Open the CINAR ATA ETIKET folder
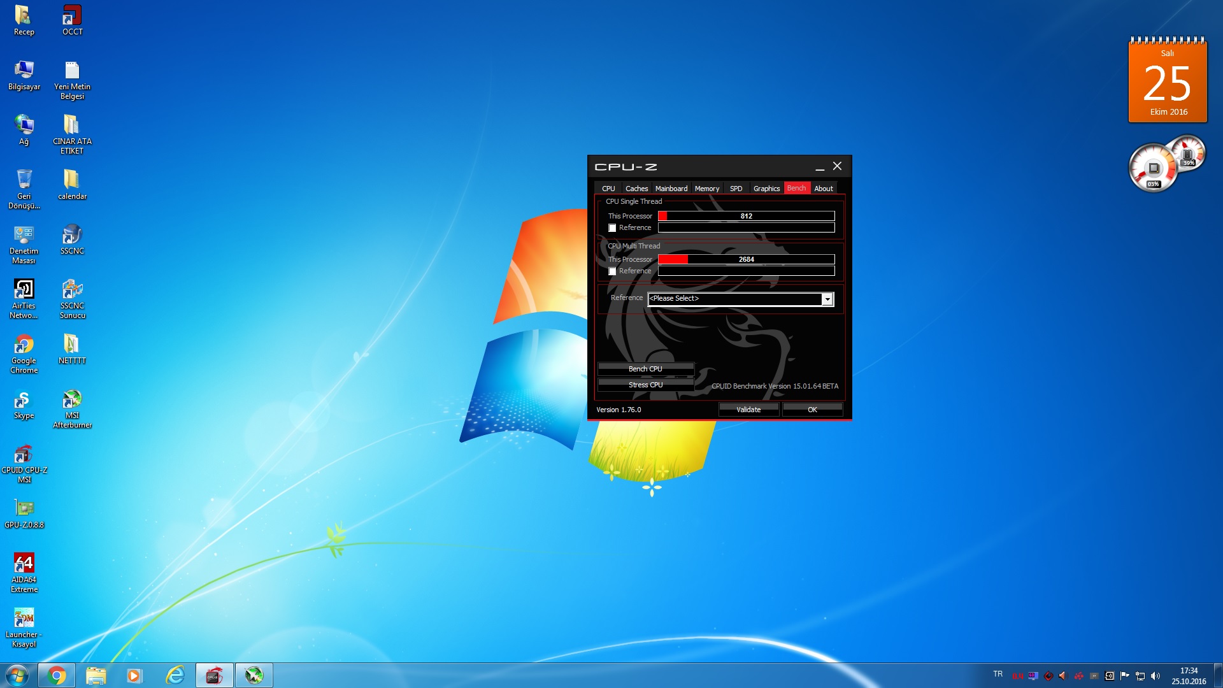This screenshot has height=688, width=1223. (x=72, y=135)
